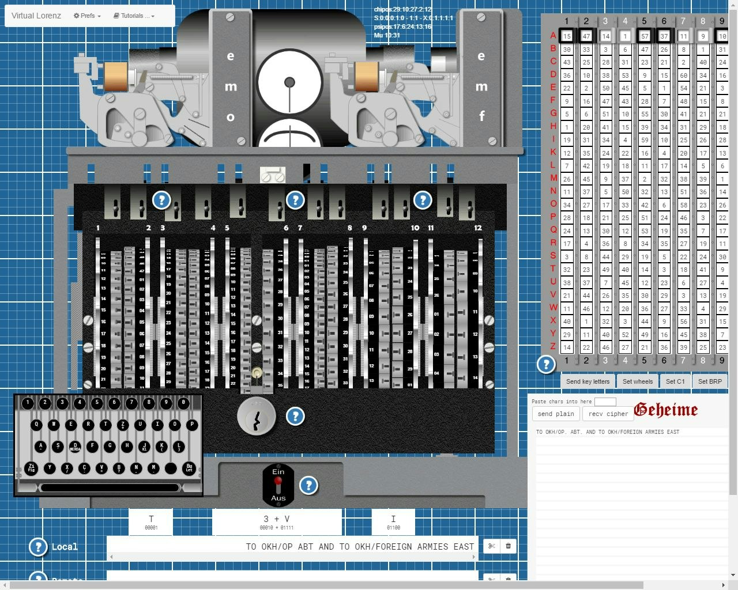738x590 pixels.
Task: Click the scissors cut icon in the Local row
Action: [x=491, y=546]
